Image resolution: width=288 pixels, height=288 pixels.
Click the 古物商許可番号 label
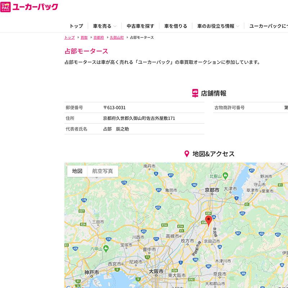click(229, 108)
